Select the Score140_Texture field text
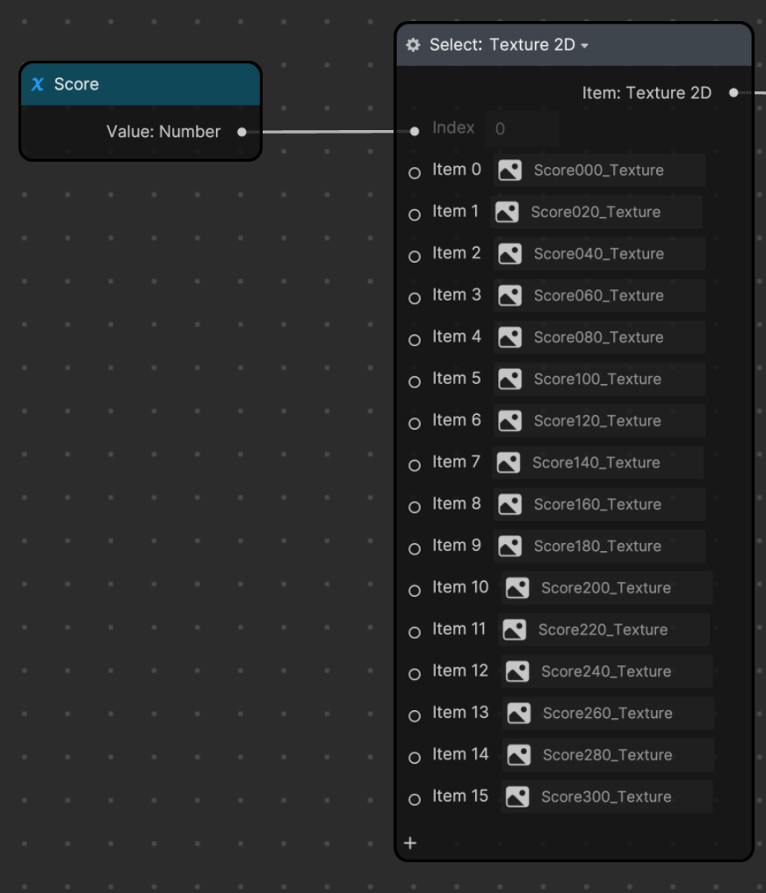 click(x=596, y=462)
